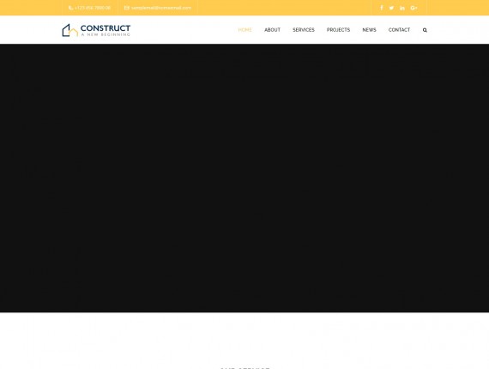
Task: Open the News menu item
Action: tap(369, 30)
